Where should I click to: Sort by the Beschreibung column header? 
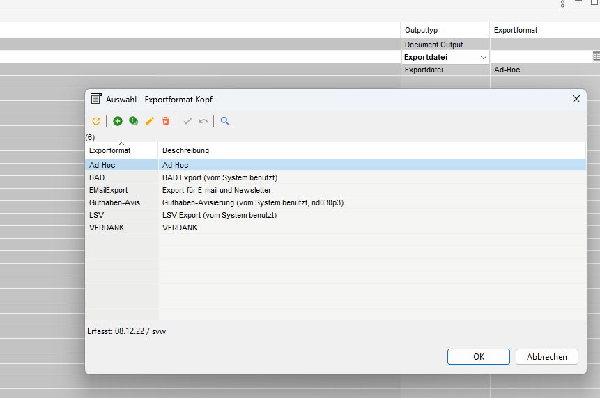[185, 150]
